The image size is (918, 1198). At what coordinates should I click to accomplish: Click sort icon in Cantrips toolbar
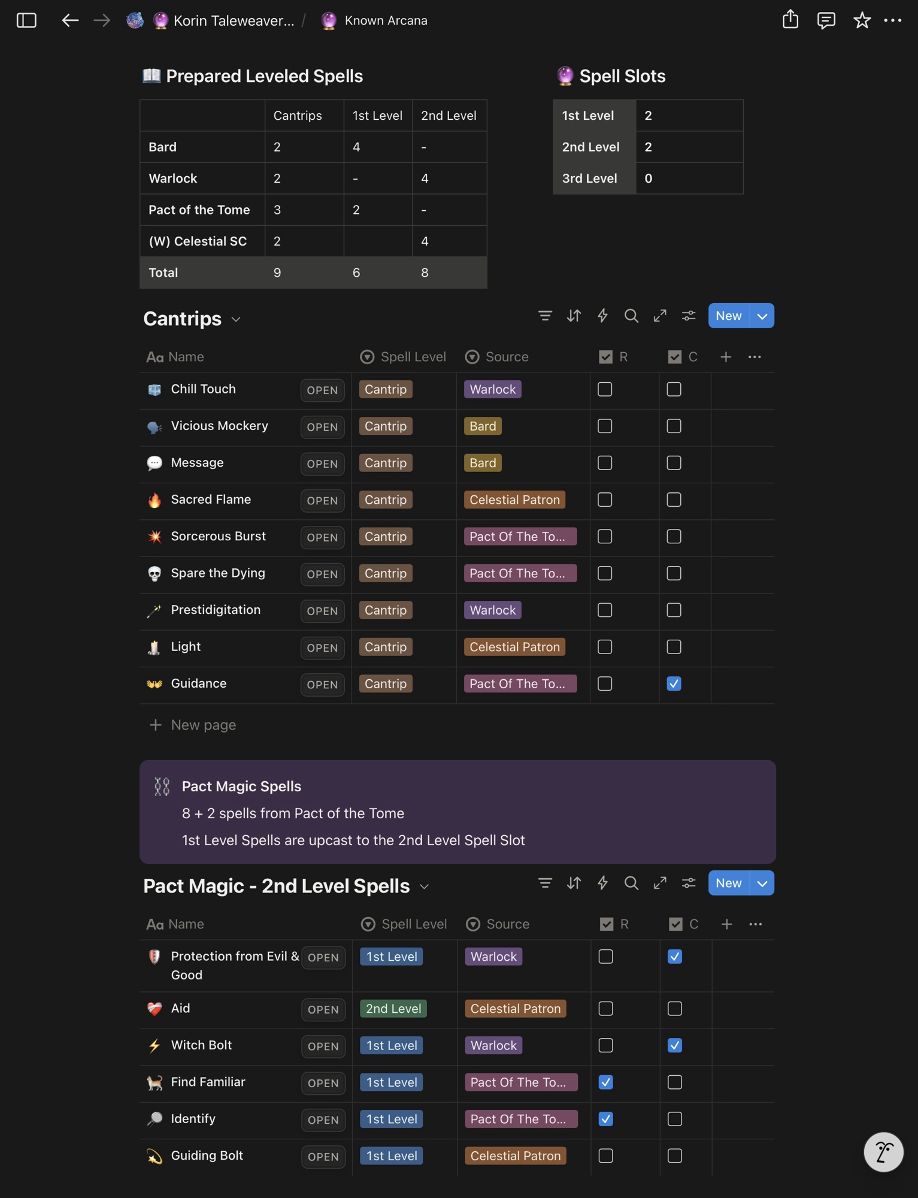click(x=574, y=316)
